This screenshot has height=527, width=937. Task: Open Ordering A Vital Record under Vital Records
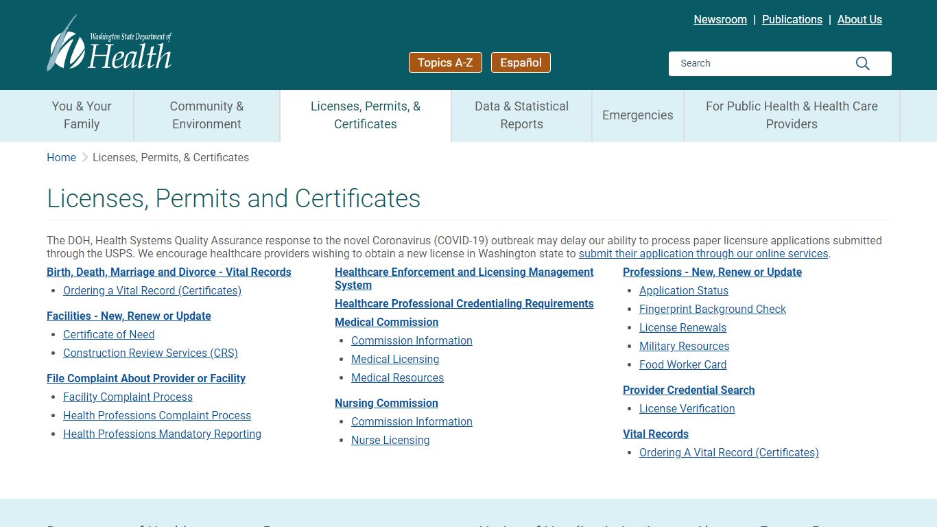[x=729, y=453]
